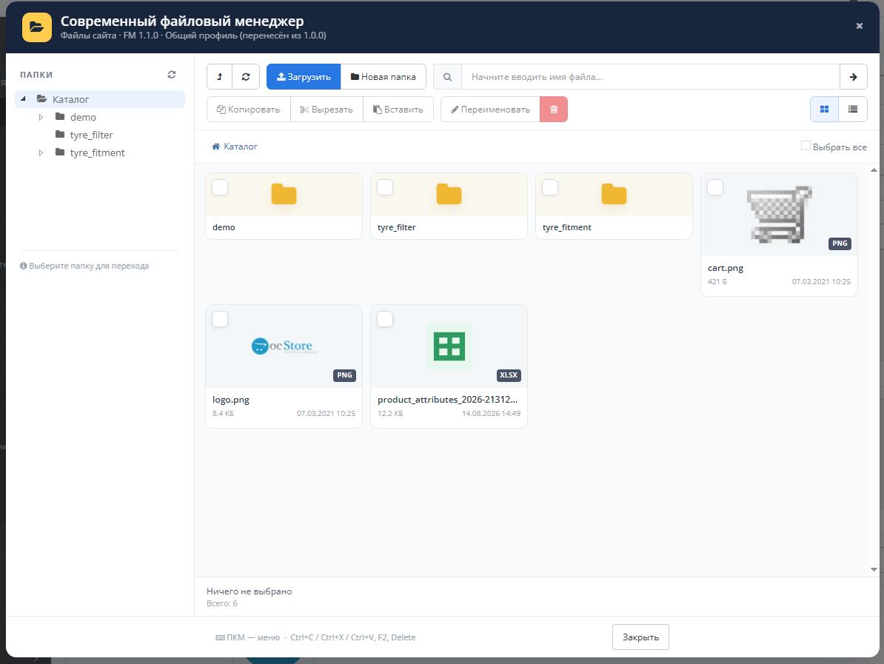Click the Закрыть button

tap(640, 637)
